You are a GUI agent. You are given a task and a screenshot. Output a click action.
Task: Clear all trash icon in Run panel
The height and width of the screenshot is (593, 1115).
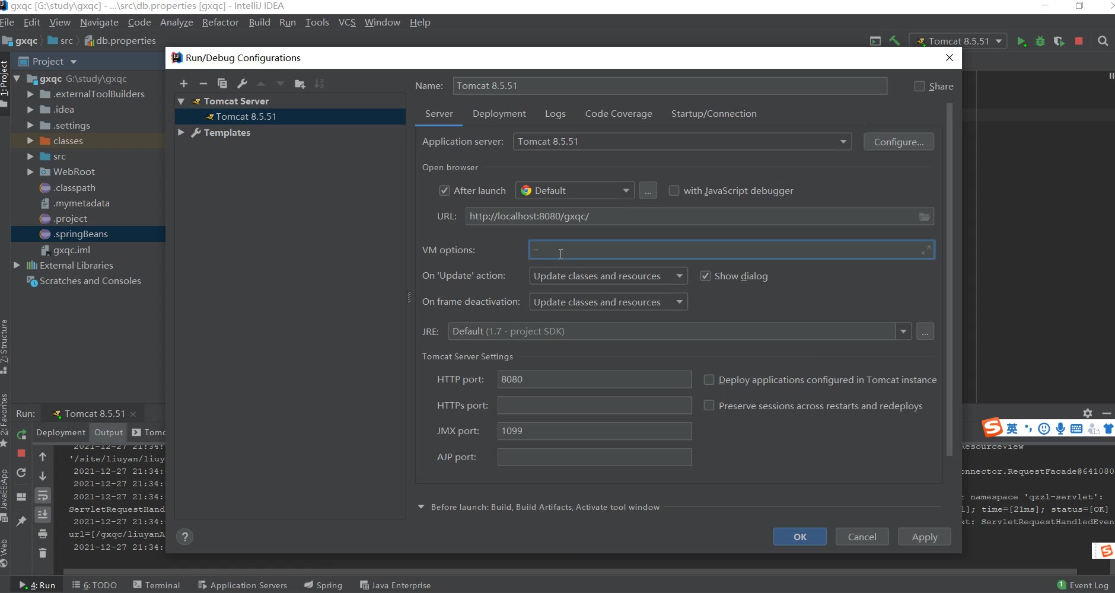click(x=43, y=553)
